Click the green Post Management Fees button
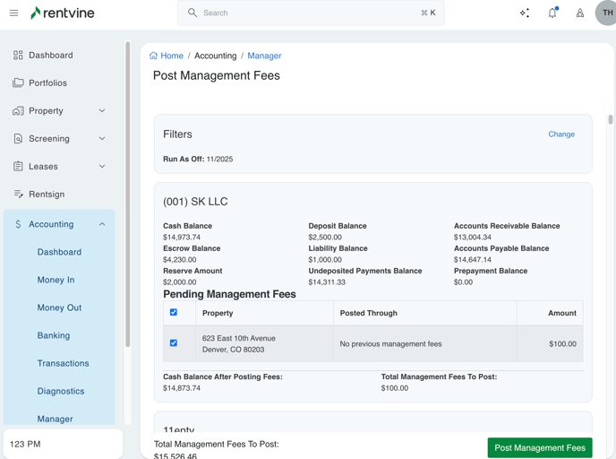The width and height of the screenshot is (616, 459). (x=539, y=447)
